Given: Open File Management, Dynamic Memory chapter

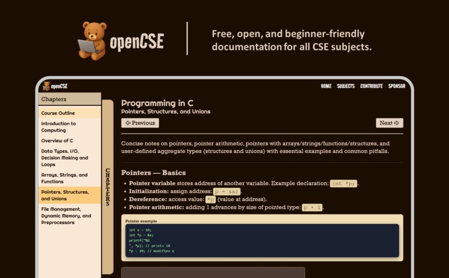Looking at the screenshot, I should pyautogui.click(x=70, y=216).
